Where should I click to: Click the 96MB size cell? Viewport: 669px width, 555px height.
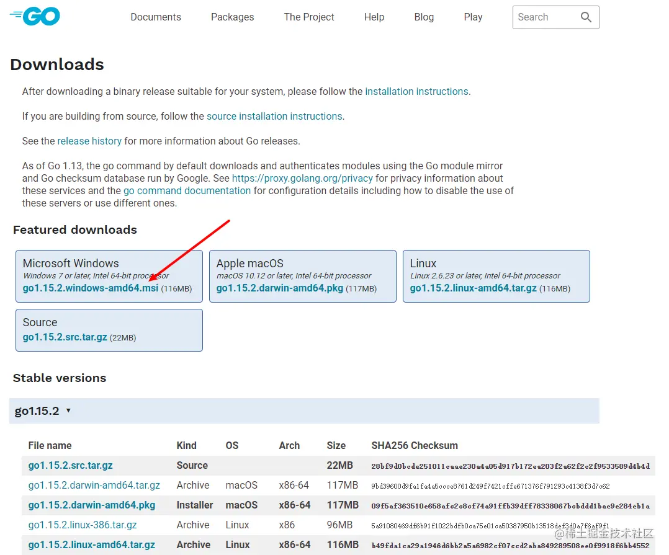point(339,525)
